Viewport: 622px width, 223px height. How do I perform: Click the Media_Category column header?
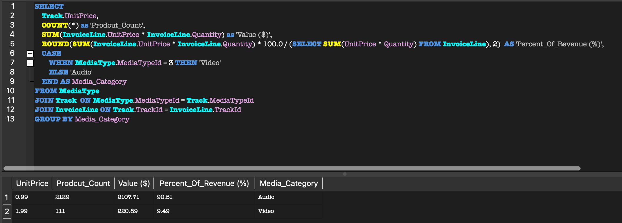pyautogui.click(x=289, y=183)
